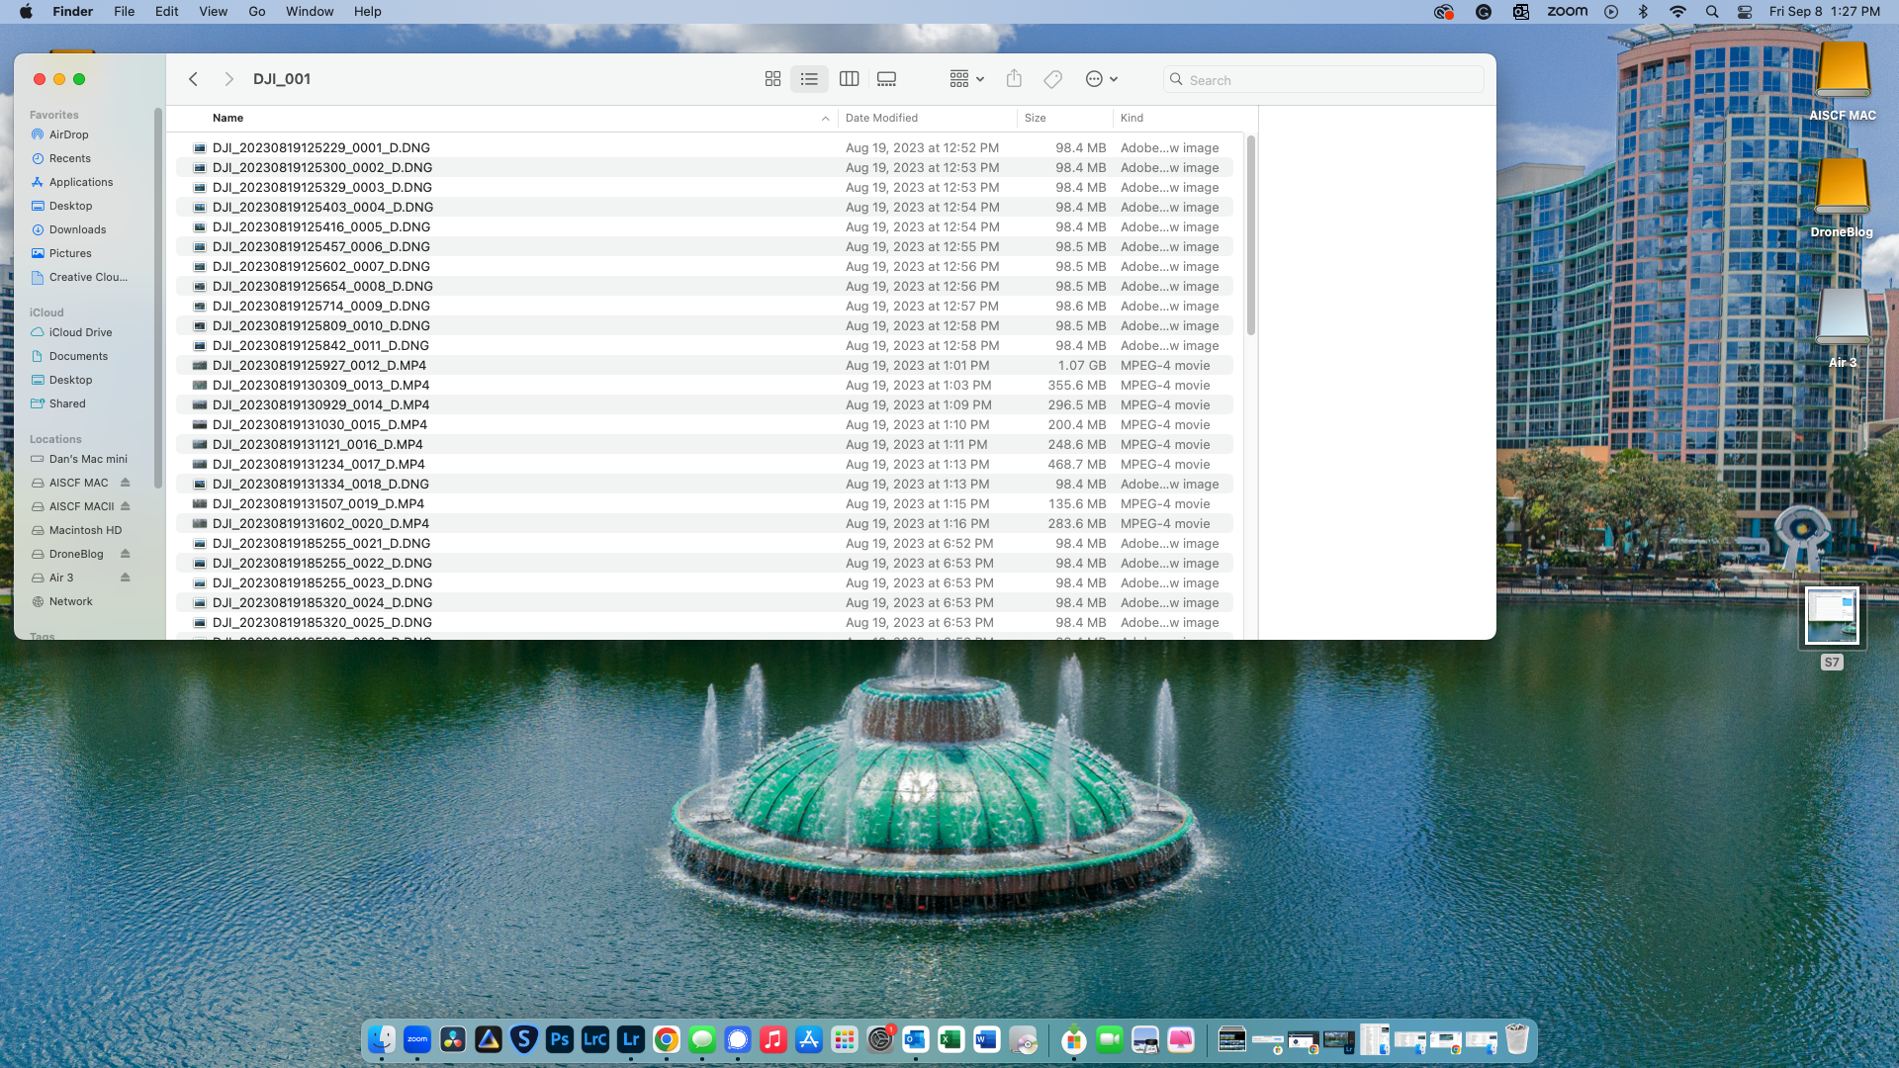Eject the Air 3 volume
Screen dimensions: 1899x1068
point(126,578)
